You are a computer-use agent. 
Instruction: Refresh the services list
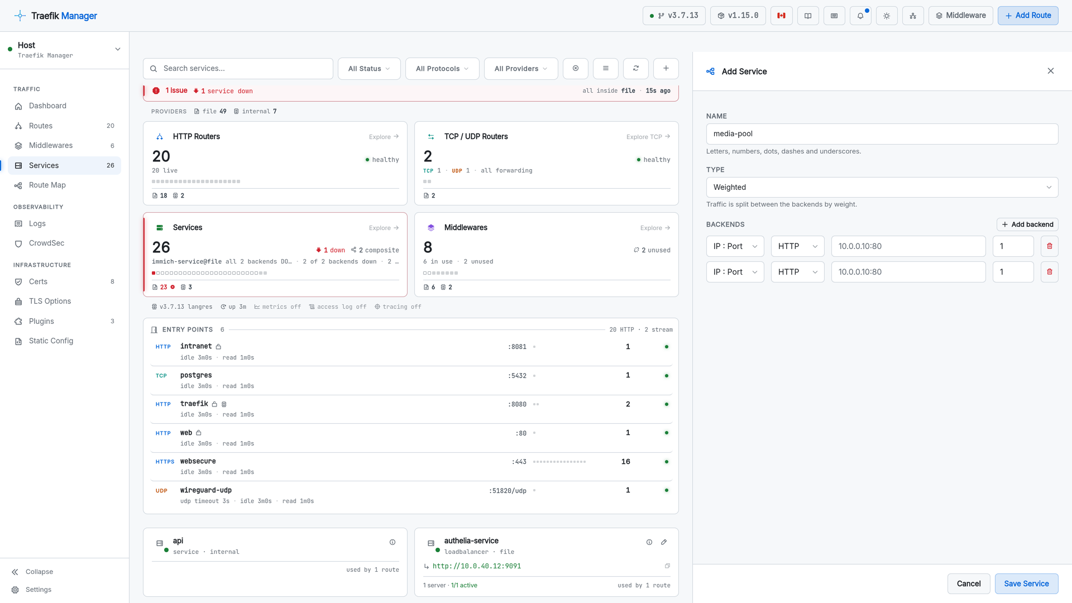[636, 69]
